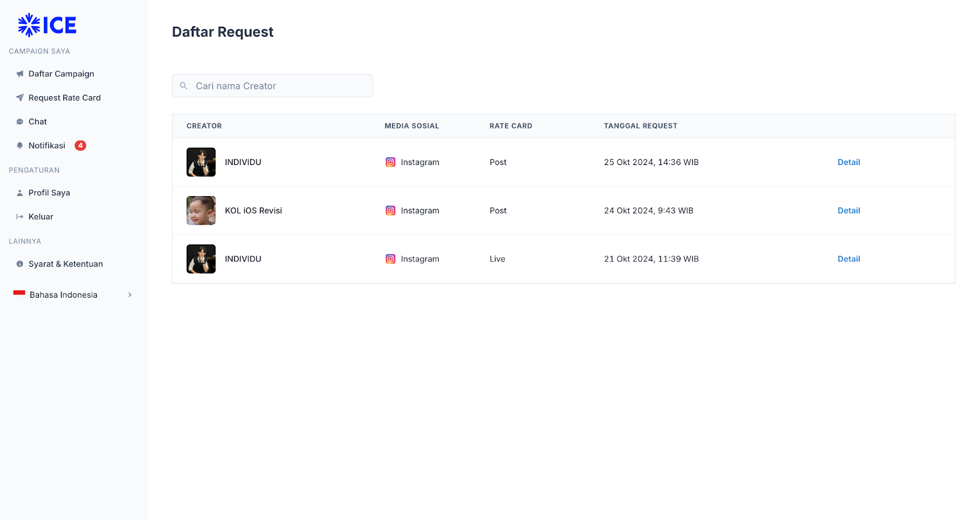974x520 pixels.
Task: Click the megaphone icon beside Daftar Campaign
Action: tap(19, 74)
